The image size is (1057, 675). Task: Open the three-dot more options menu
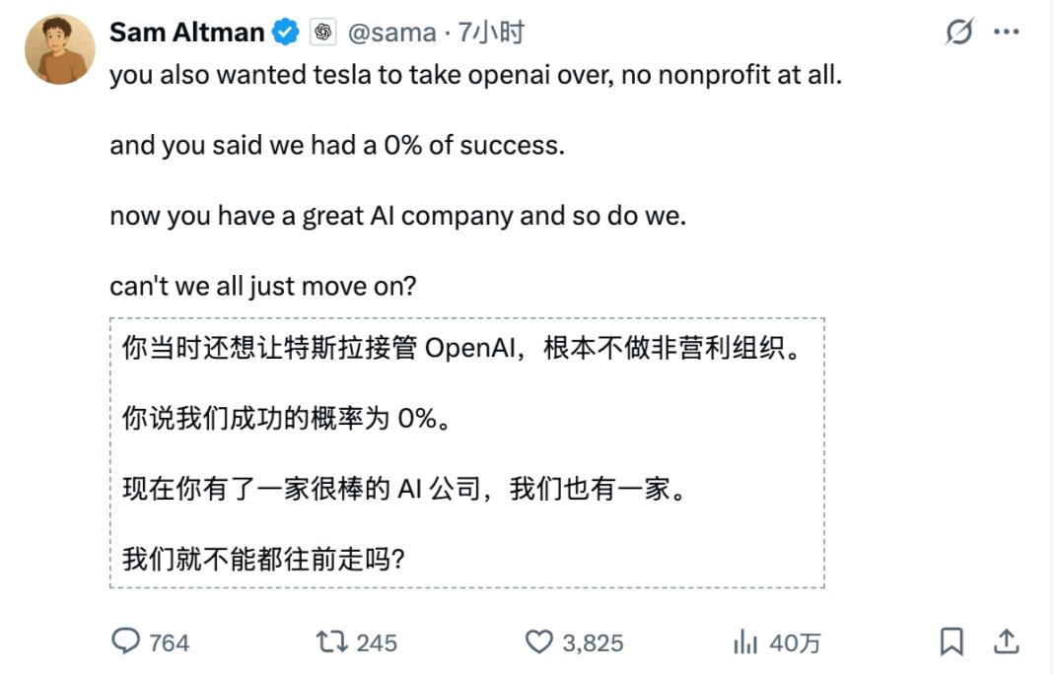(x=1006, y=33)
